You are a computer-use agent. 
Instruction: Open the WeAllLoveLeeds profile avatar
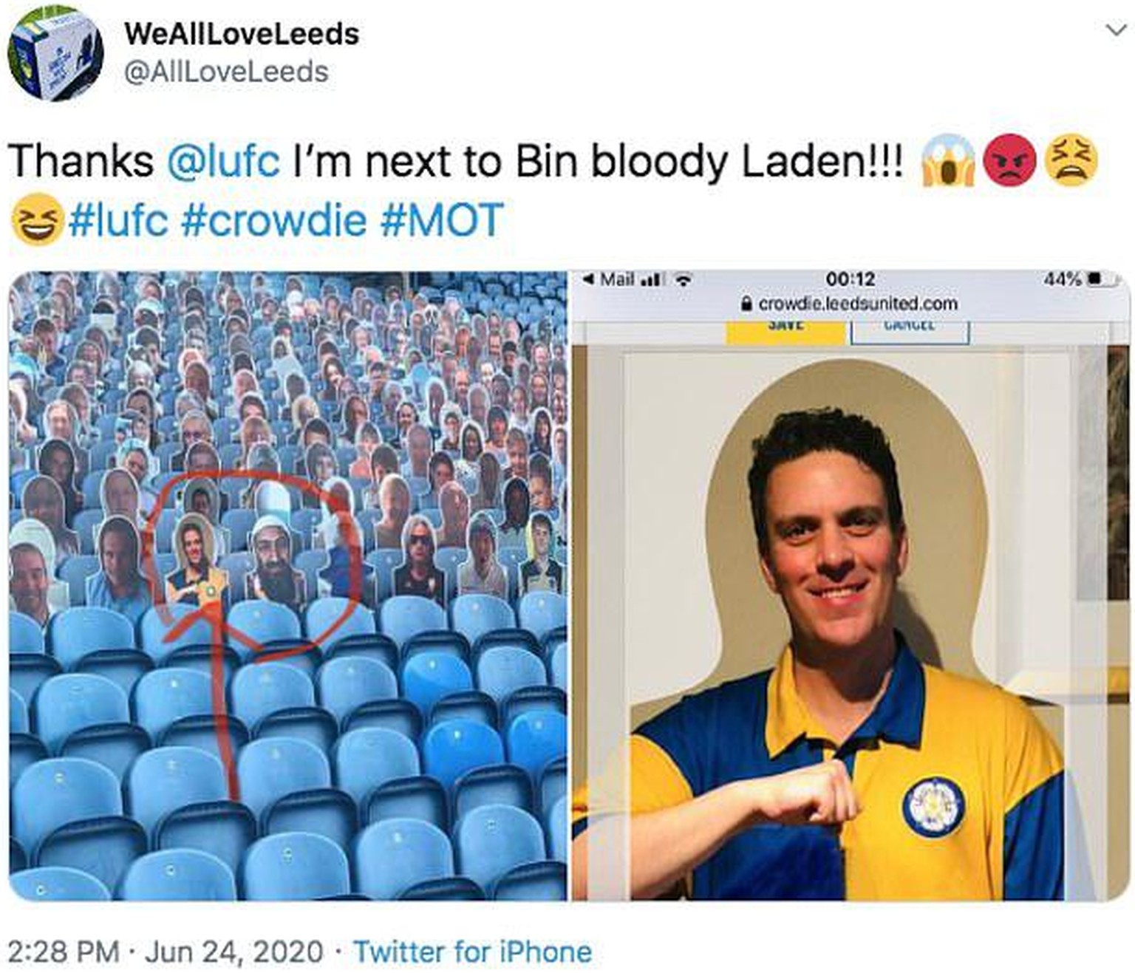55,53
